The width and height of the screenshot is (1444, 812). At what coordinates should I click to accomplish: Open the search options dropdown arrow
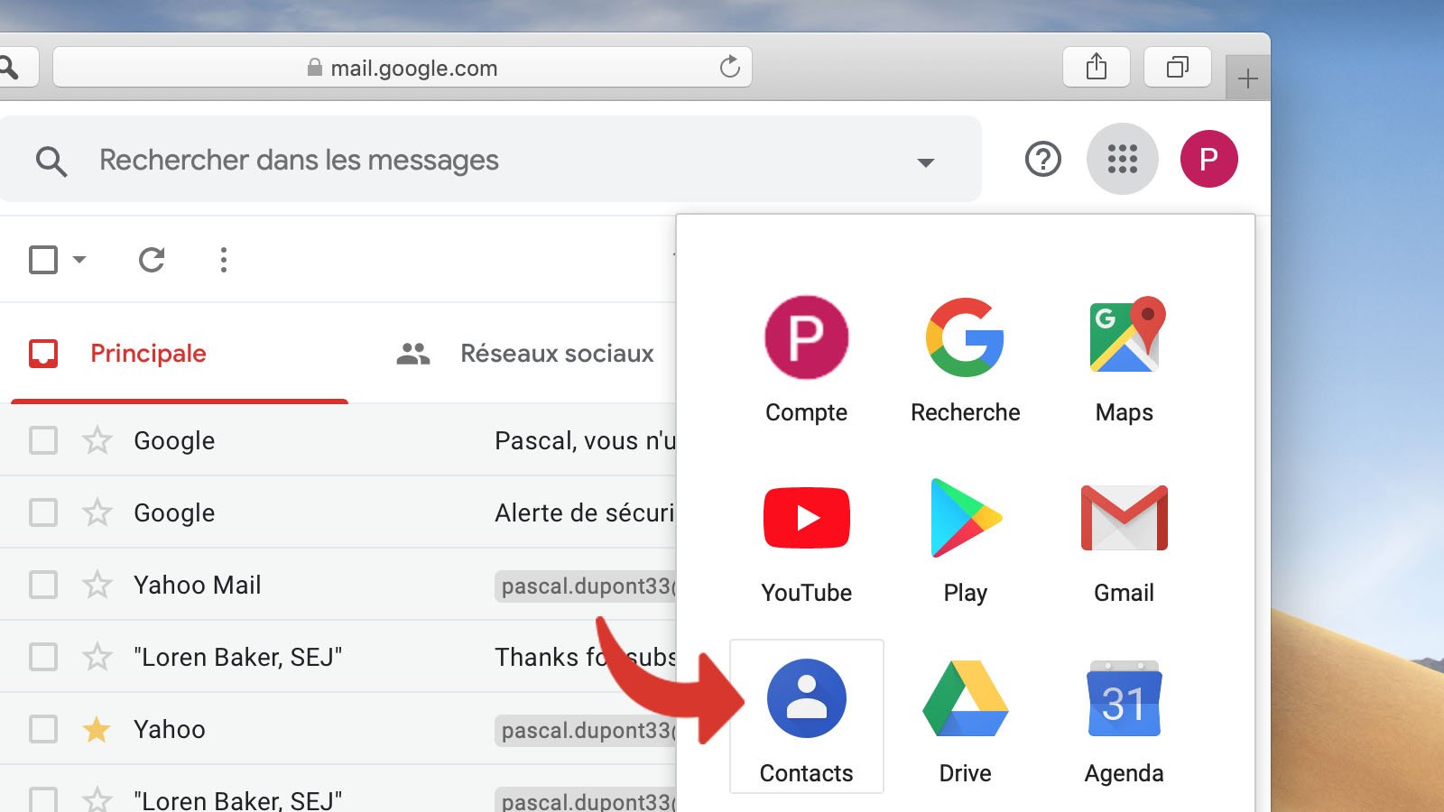925,160
